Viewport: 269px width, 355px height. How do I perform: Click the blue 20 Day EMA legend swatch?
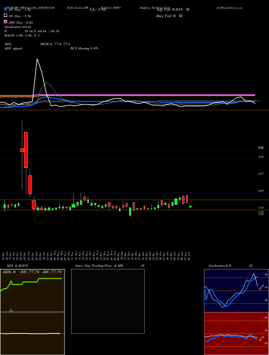[x=5, y=9]
